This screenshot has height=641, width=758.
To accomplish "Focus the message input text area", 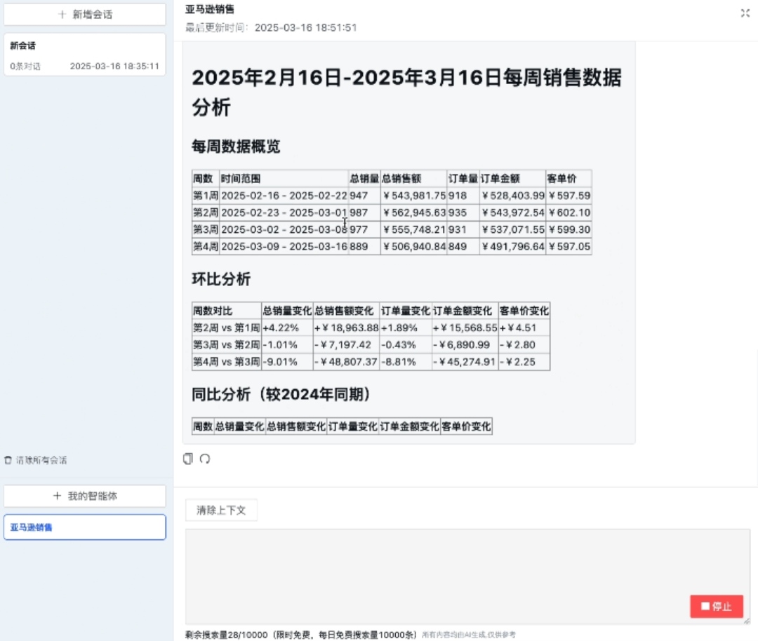I will [467, 576].
